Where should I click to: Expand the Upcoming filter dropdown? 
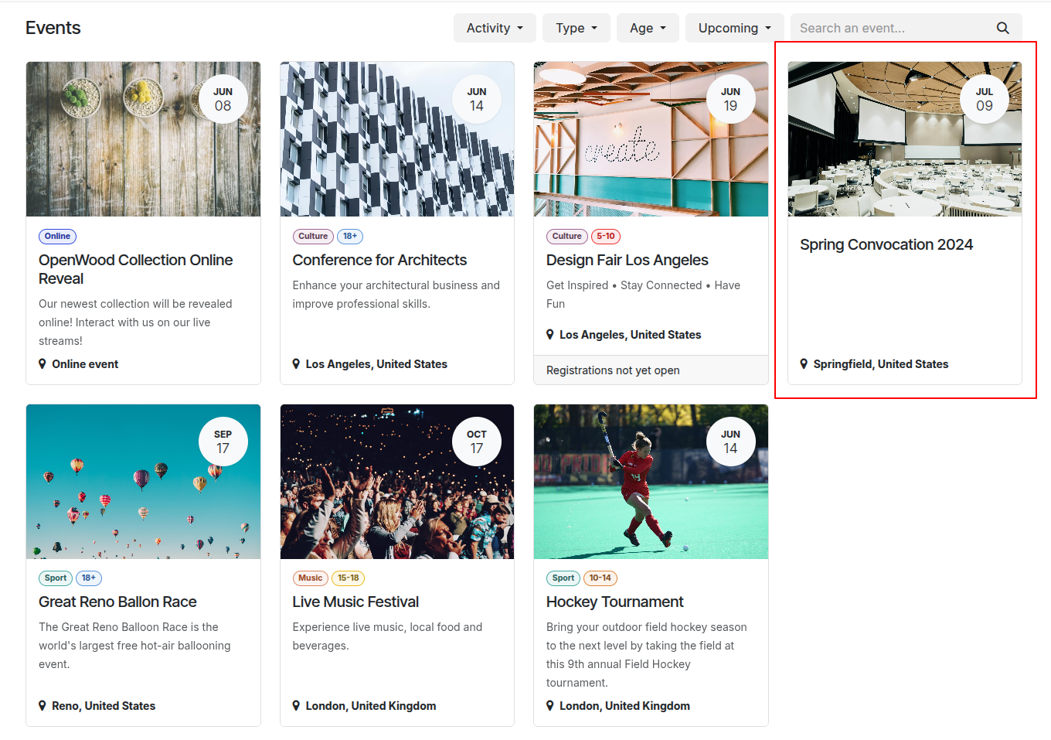(x=735, y=28)
